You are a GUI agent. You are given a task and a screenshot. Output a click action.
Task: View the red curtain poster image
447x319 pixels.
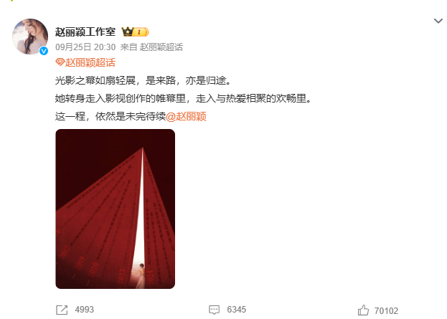(116, 209)
